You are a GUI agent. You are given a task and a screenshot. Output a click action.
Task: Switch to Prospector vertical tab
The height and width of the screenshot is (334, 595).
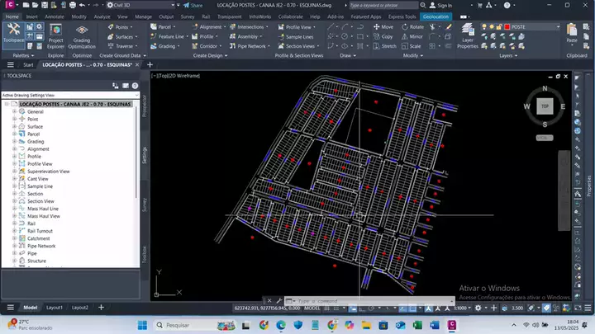click(144, 106)
